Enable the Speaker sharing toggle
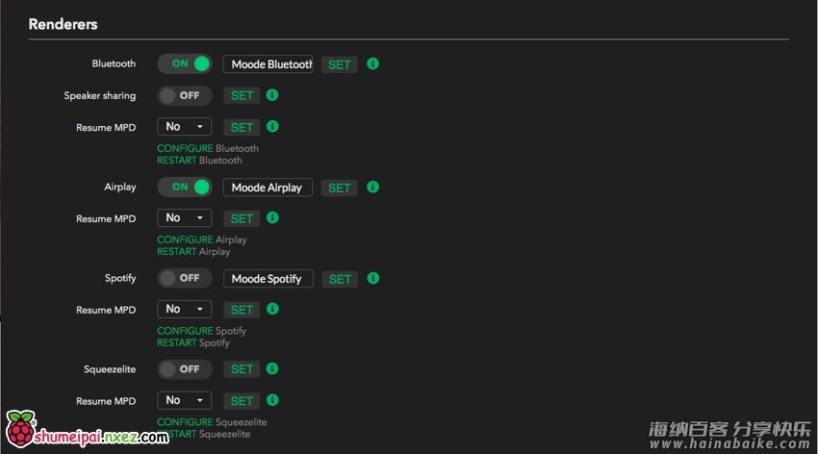 pyautogui.click(x=185, y=95)
